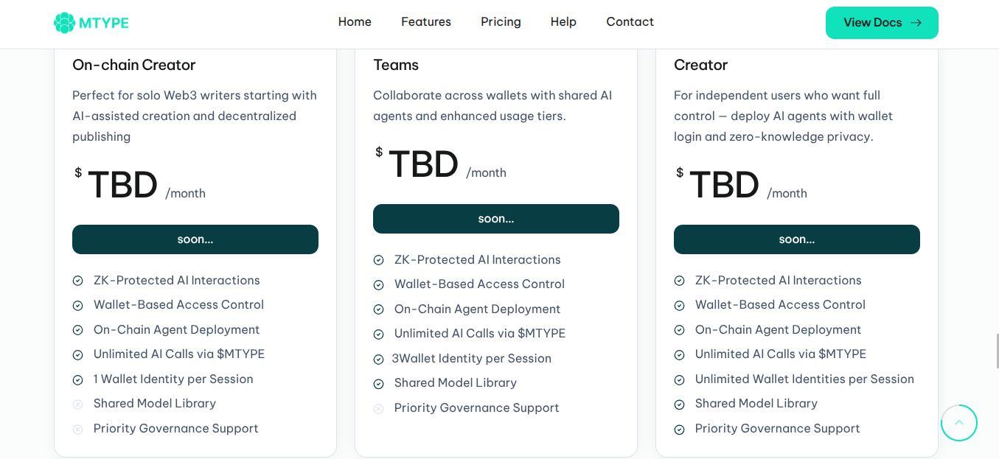Click the cross icon beside Priority Governance Support in Teams
This screenshot has height=459, width=999.
(x=378, y=407)
